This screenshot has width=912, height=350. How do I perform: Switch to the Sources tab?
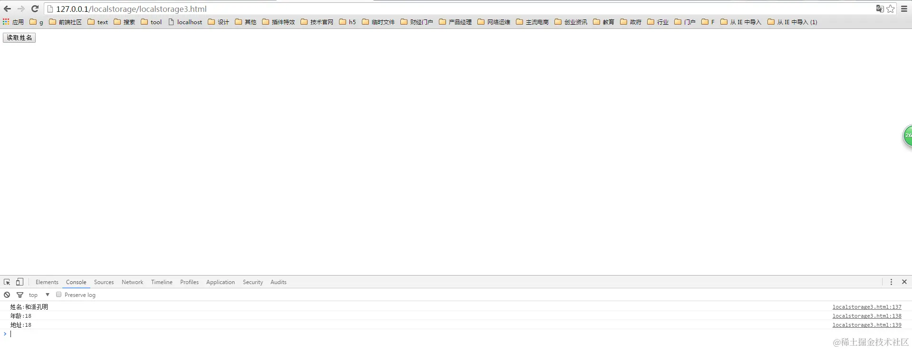(104, 282)
